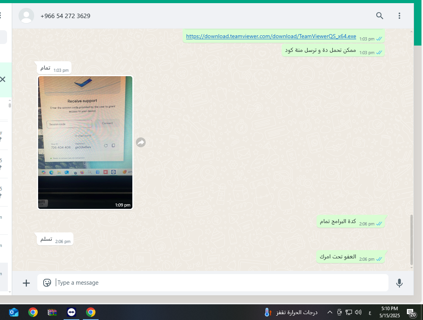Open the volume control

[x=358, y=312]
